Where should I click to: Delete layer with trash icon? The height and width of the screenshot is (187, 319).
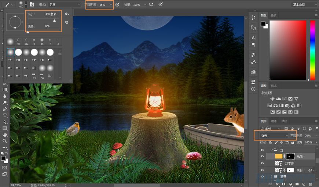click(x=310, y=184)
